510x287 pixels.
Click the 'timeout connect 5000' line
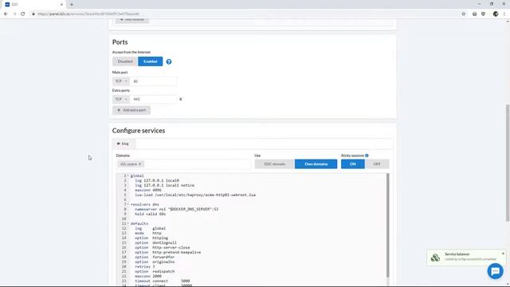pos(163,281)
